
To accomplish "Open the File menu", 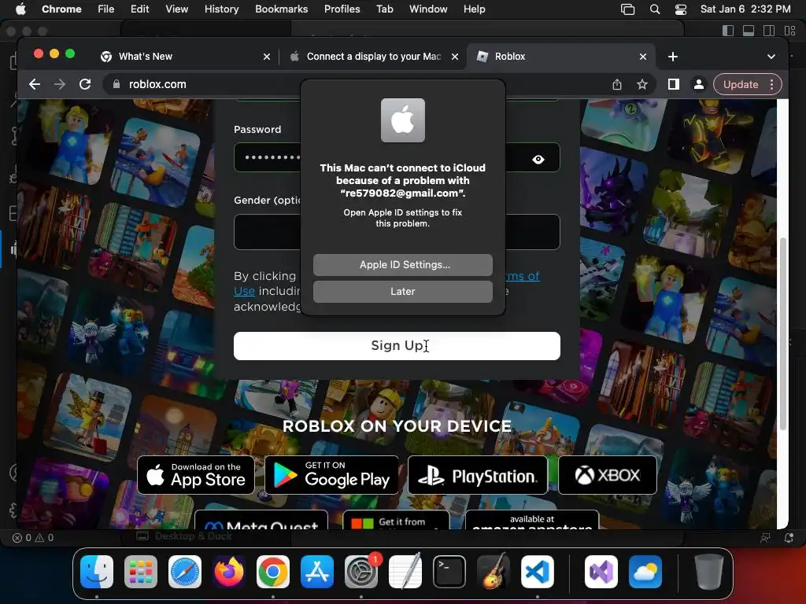I will tap(106, 9).
